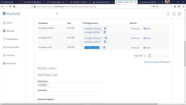Open privileged user eccingen_92f5_cg
This screenshot has height=105, width=186.
coord(92,29)
